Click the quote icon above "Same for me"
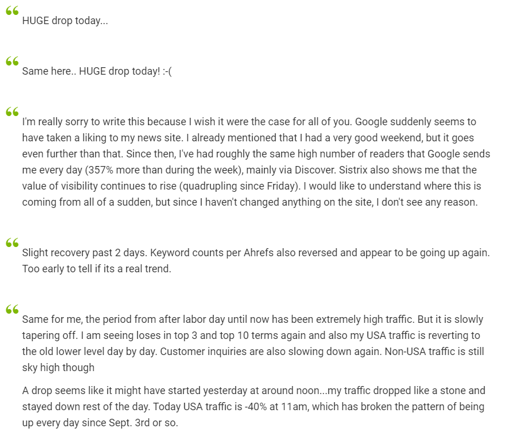The width and height of the screenshot is (515, 432). [x=12, y=309]
